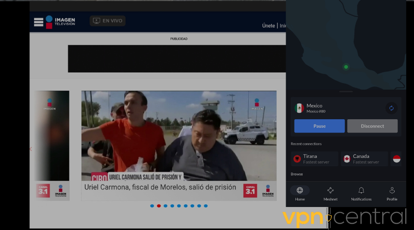Select the sixth carousel dot
Screen dimensions: 414x230
[186, 206]
